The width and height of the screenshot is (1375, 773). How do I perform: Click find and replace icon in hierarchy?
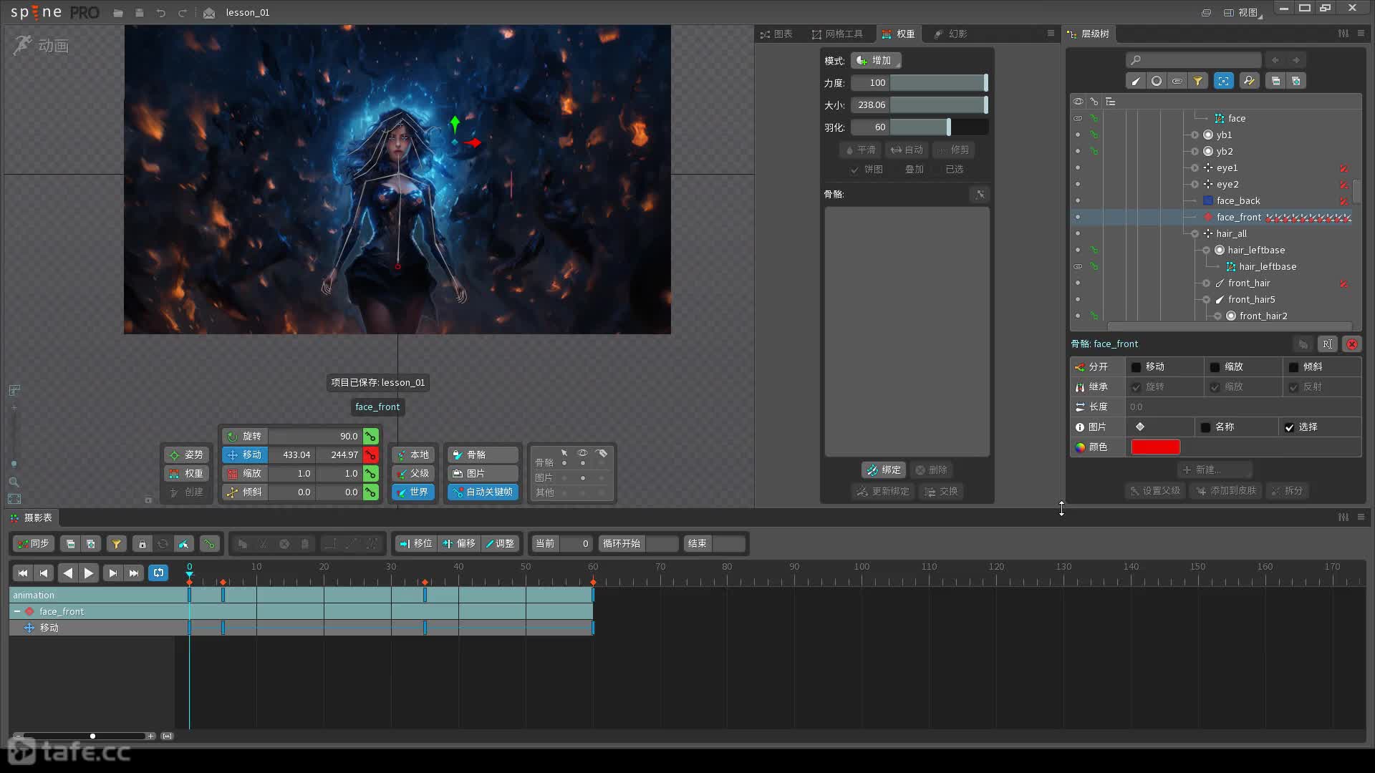click(1249, 81)
